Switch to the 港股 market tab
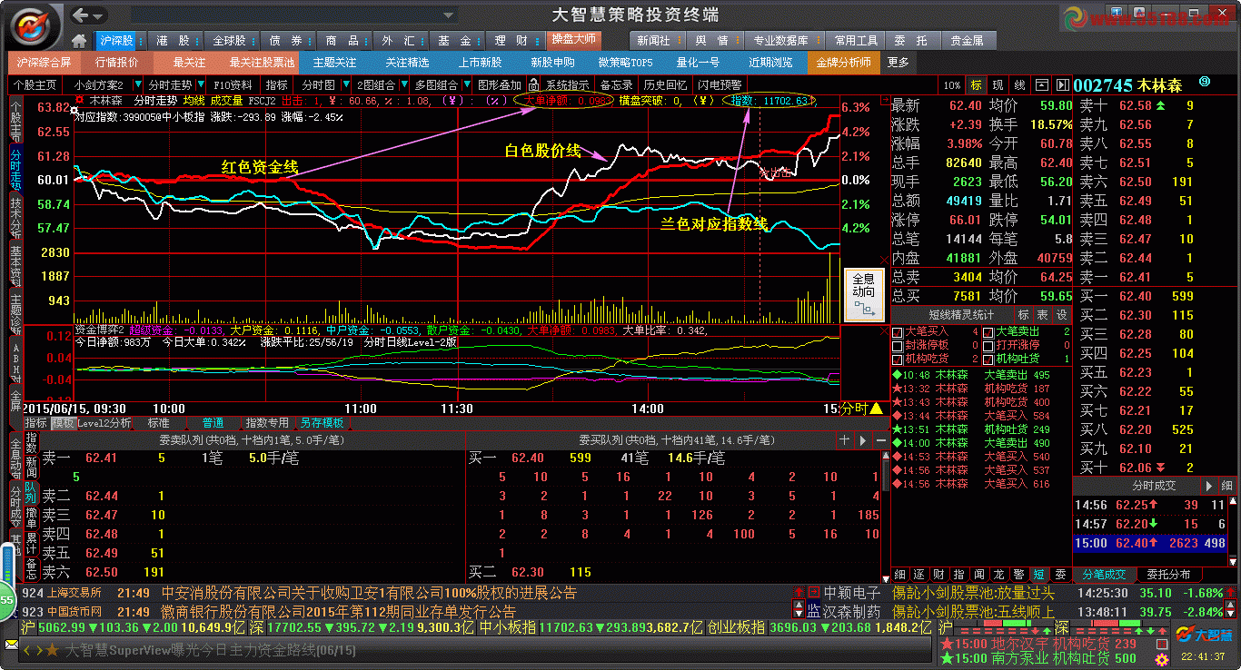The width and height of the screenshot is (1241, 670). tap(174, 41)
